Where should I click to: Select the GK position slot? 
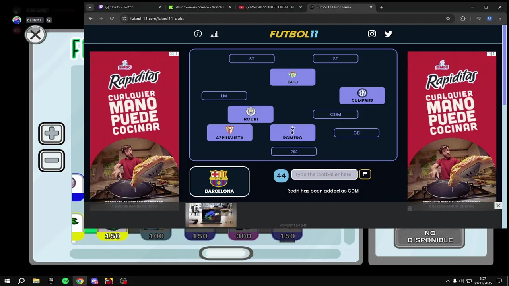pyautogui.click(x=293, y=151)
